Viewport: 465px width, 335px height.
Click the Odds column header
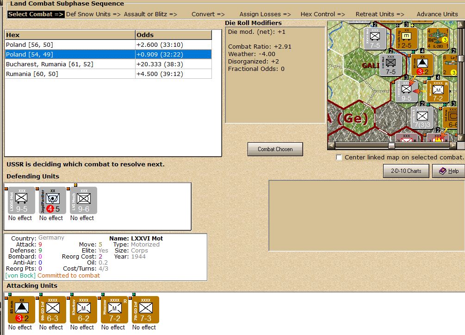click(174, 35)
